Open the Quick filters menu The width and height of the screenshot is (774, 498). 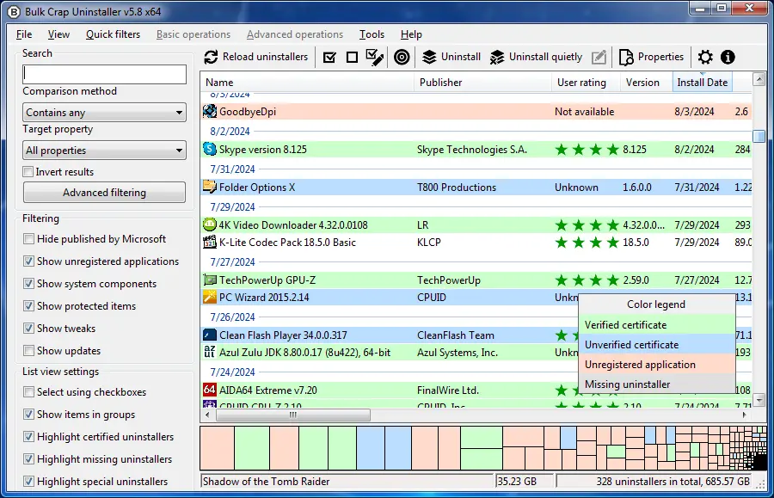tap(113, 34)
